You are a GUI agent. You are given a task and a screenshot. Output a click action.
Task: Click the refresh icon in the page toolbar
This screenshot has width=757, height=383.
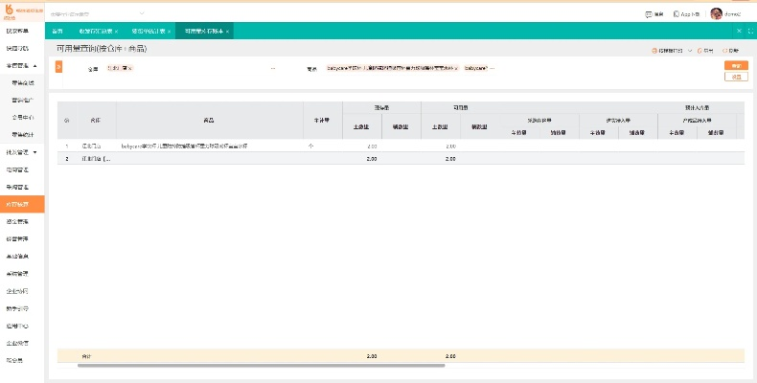click(725, 49)
